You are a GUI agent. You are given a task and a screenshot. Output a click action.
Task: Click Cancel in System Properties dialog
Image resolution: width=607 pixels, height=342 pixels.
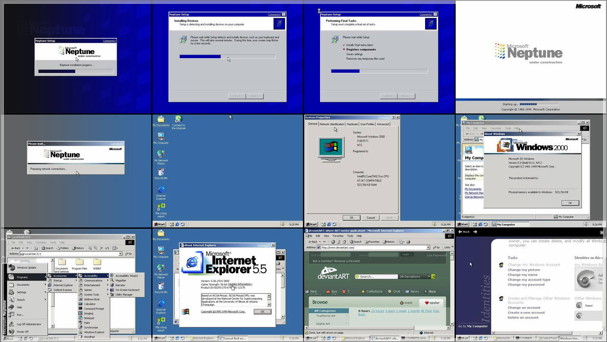coord(371,218)
